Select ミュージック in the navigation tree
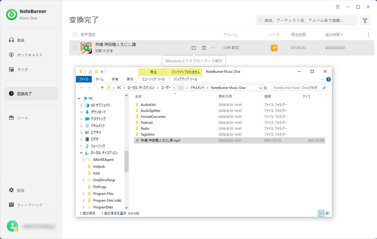Screen dimensions: 377x239 coord(98,146)
